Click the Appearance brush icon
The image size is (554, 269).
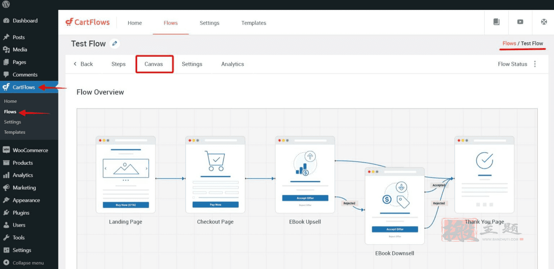coord(6,200)
